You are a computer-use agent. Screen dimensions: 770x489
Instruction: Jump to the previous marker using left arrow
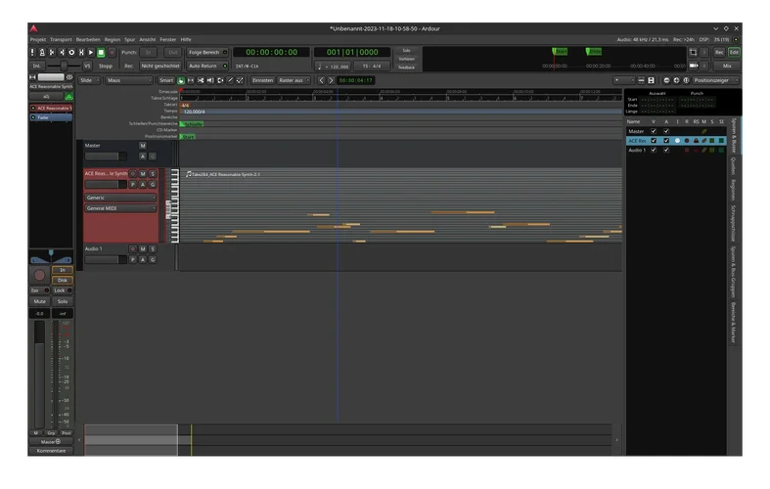pyautogui.click(x=320, y=80)
